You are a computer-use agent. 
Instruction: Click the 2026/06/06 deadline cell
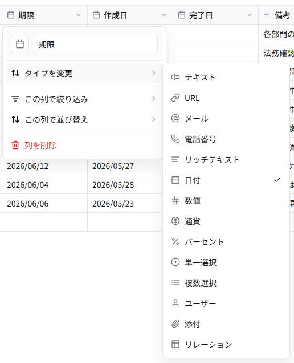[45, 204]
